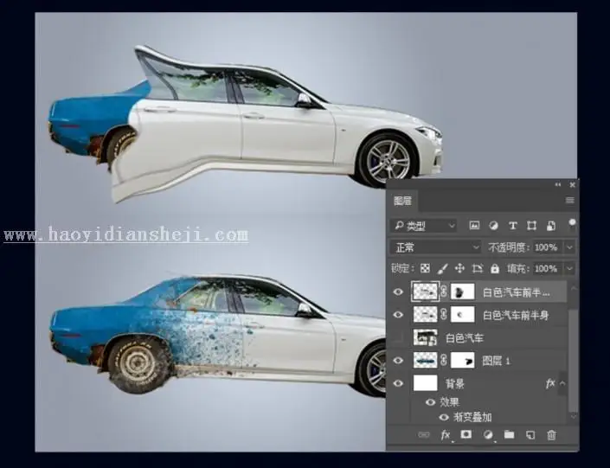Click the 效果 effects row label
610x468 pixels.
point(450,402)
